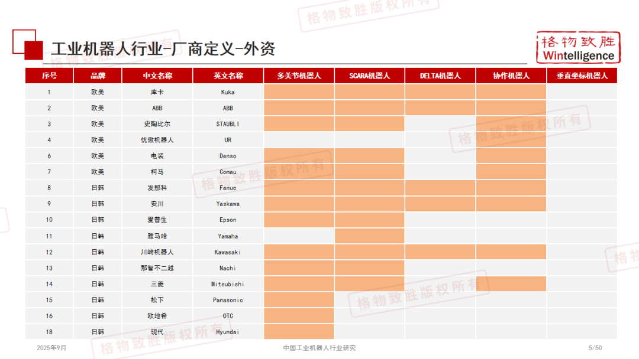639x359 pixels.
Task: Select the 优傲机器人 cell
Action: 157,140
